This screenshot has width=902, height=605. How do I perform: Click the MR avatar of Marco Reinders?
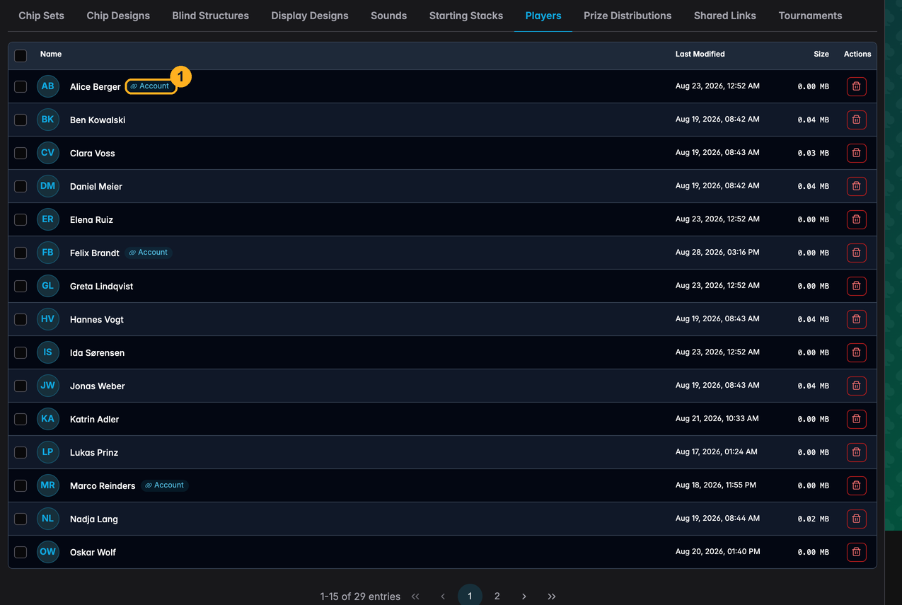tap(47, 485)
